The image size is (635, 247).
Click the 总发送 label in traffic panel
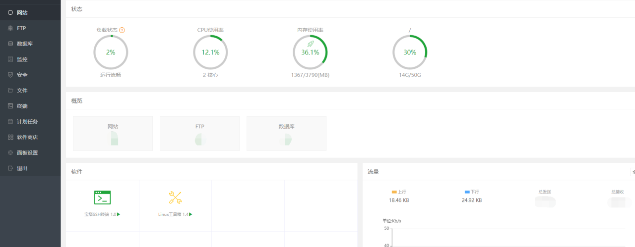[x=545, y=192]
